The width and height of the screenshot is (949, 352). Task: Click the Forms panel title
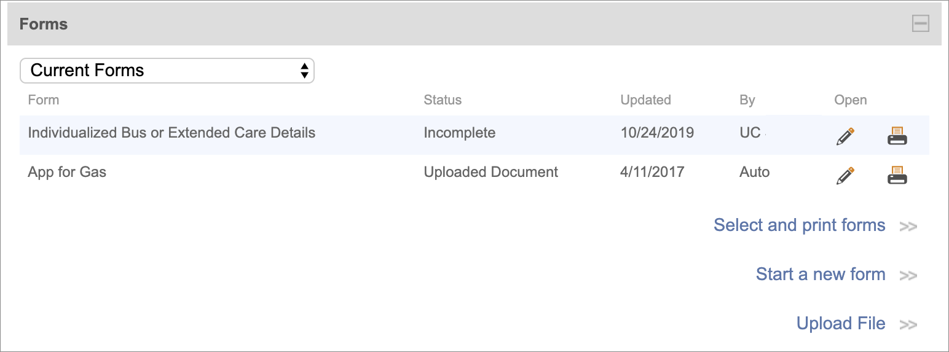click(44, 24)
